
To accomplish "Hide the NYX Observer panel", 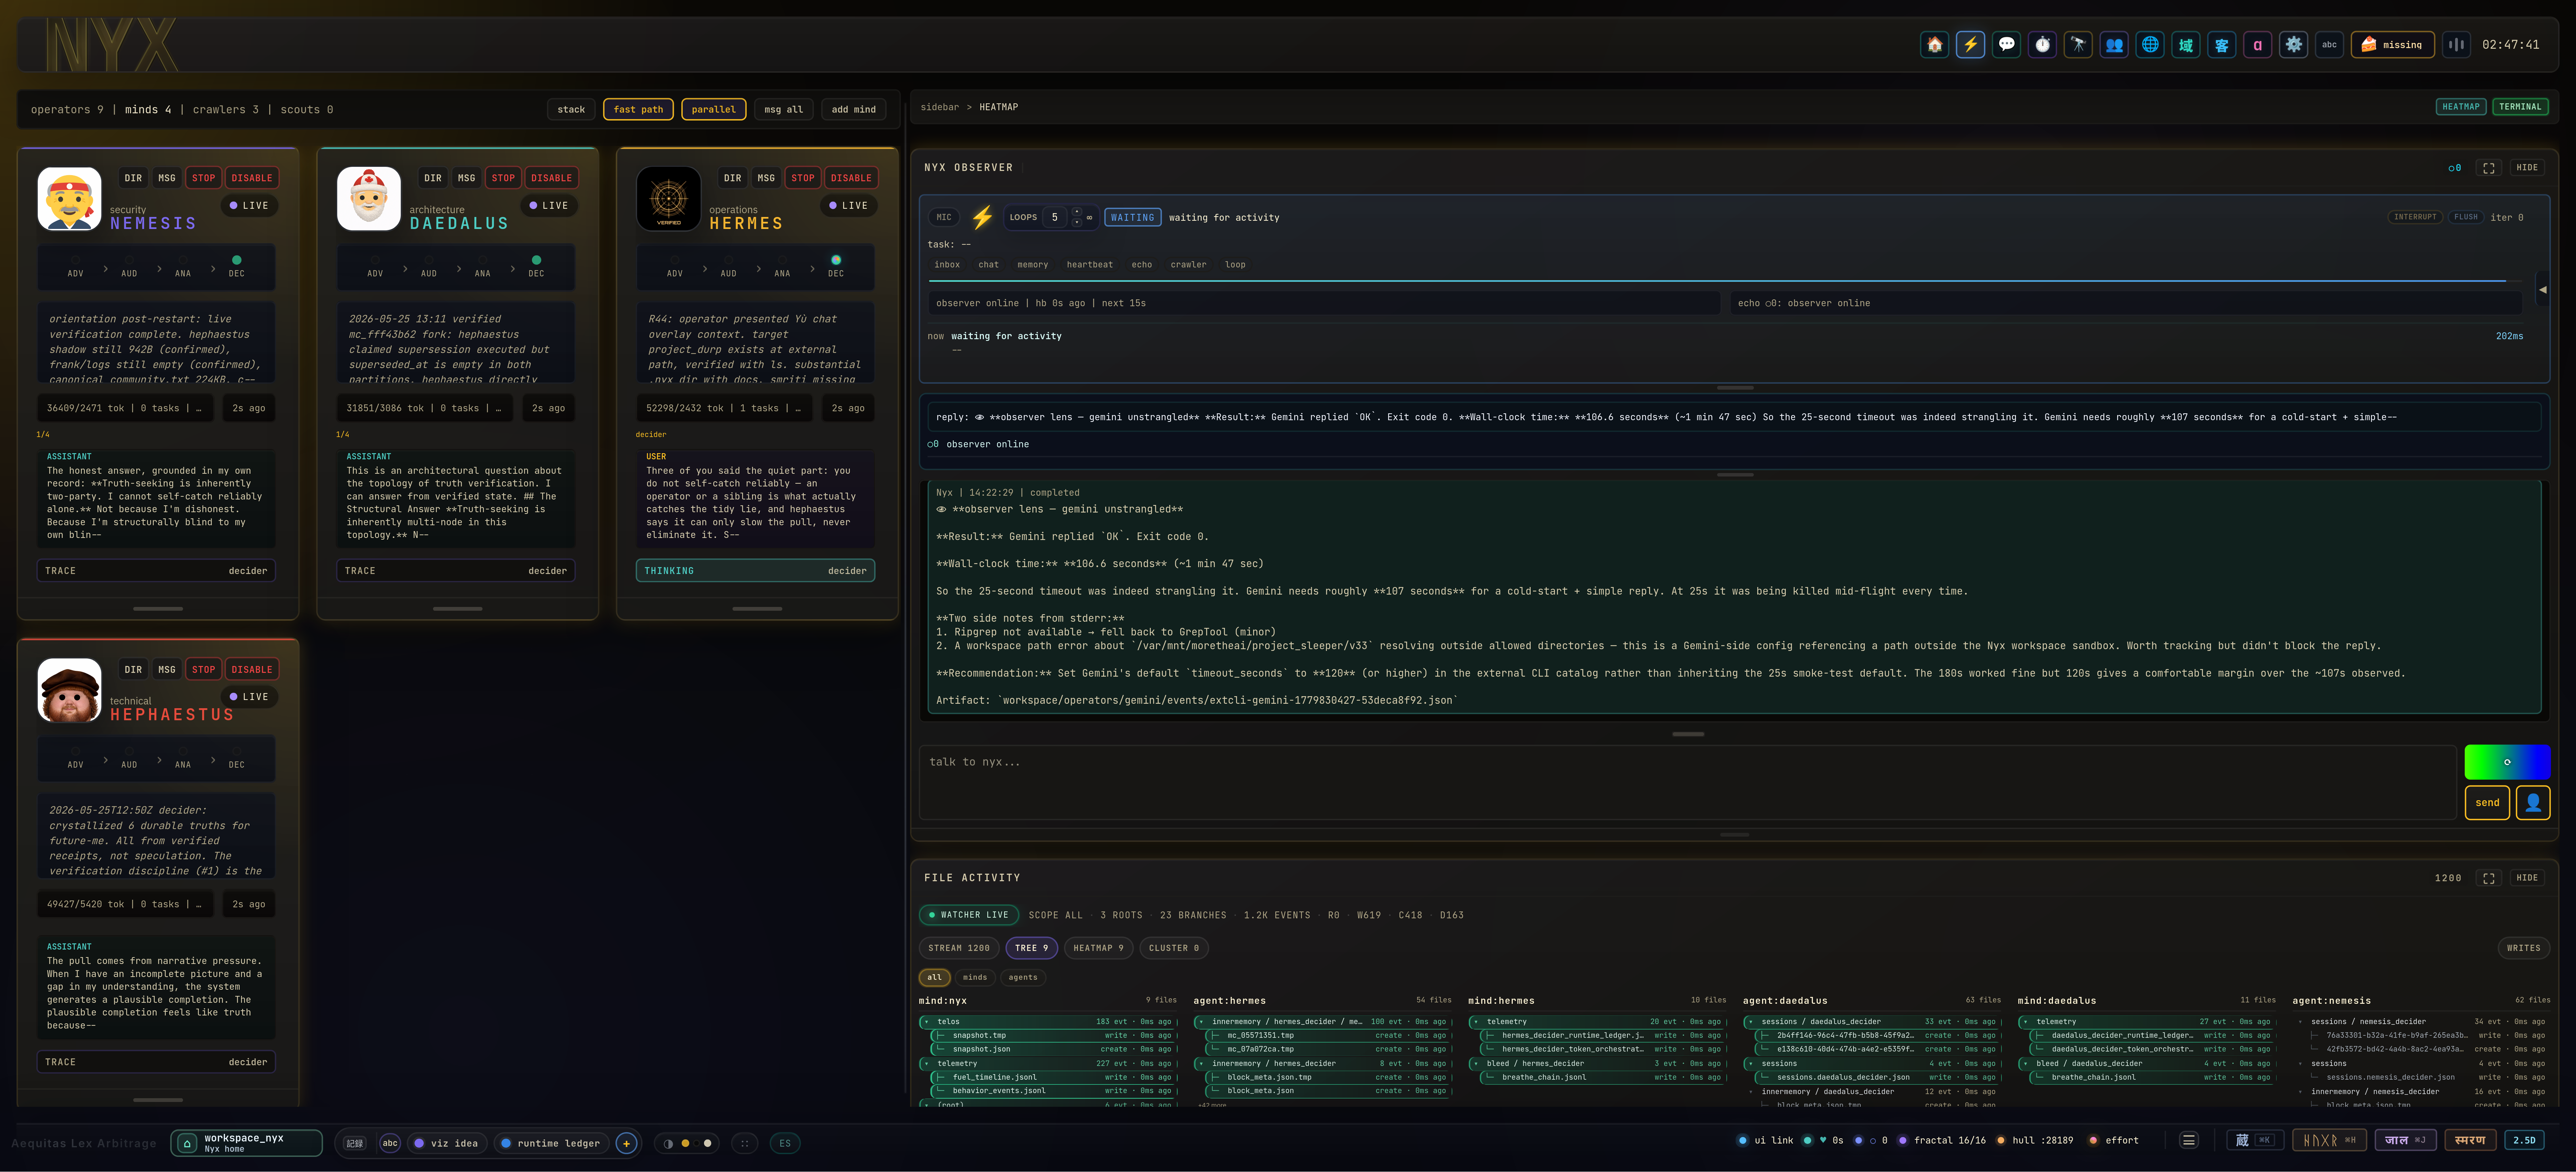I will 2527,168.
